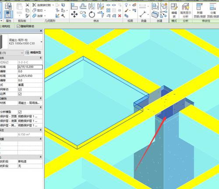219x189 pixels.
Task: Select Mirror Pick Axis tool
Action: coord(92,6)
